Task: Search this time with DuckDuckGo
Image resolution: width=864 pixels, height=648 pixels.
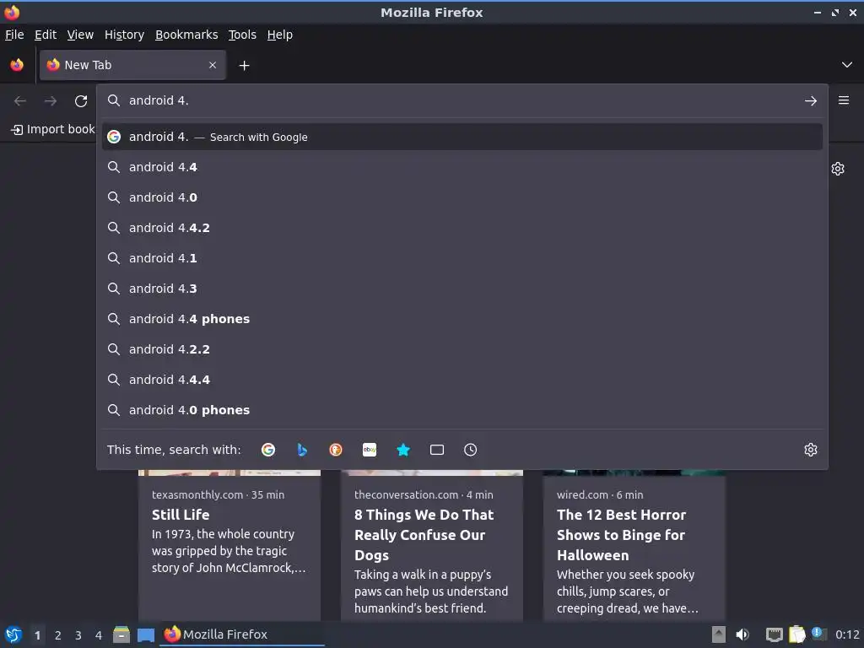Action: [336, 450]
